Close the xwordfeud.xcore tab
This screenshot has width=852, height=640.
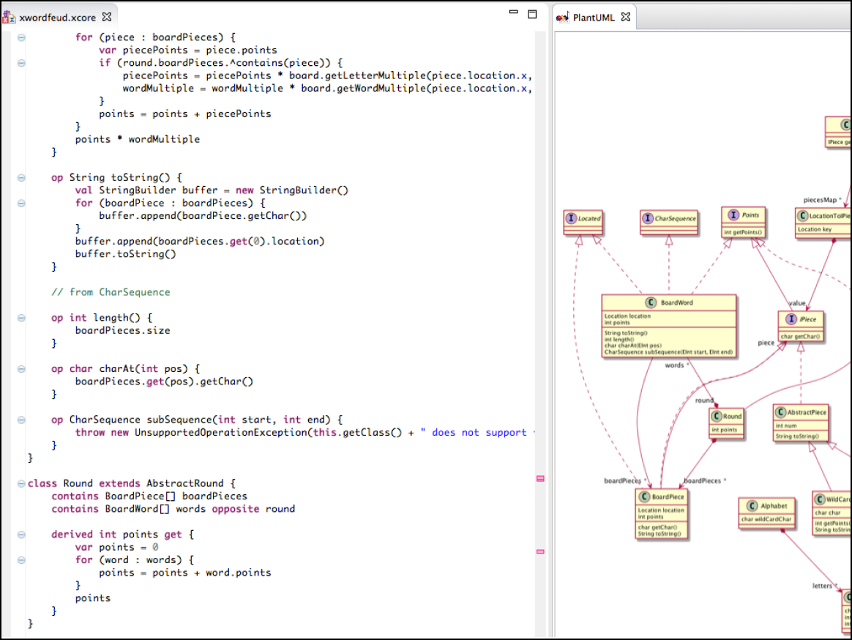107,17
